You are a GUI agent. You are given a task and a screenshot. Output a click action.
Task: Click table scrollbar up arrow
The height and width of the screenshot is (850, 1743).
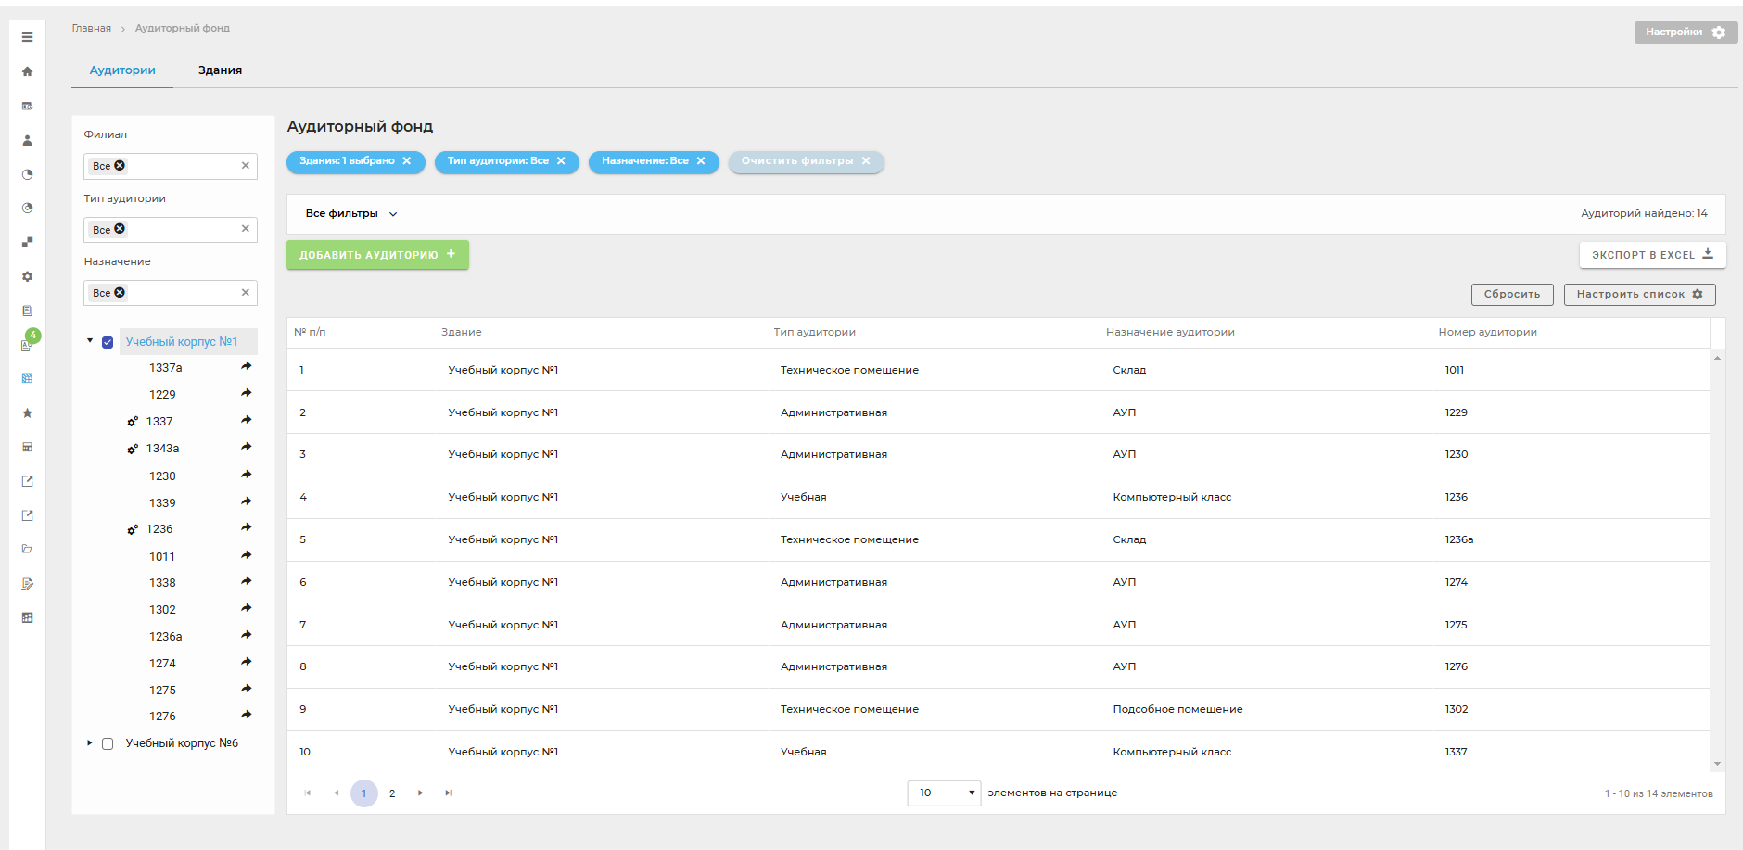pos(1718,358)
